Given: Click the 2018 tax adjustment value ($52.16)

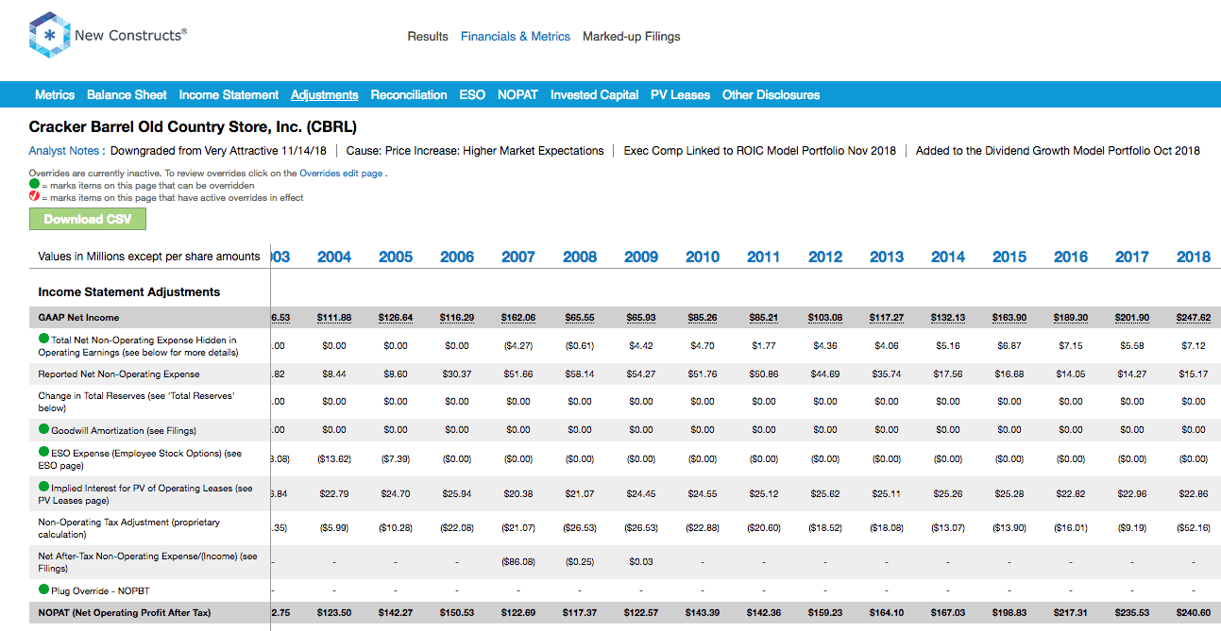Looking at the screenshot, I should tap(1194, 527).
